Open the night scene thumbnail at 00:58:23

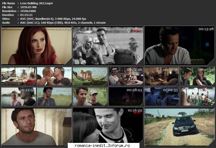tap(126, 97)
